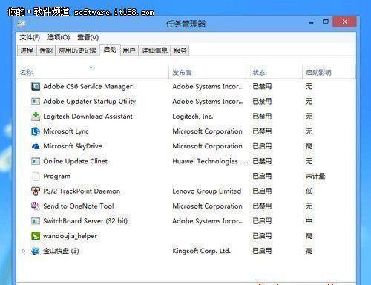Select the Online Update Clinet icon
This screenshot has width=371, height=285.
(36, 161)
